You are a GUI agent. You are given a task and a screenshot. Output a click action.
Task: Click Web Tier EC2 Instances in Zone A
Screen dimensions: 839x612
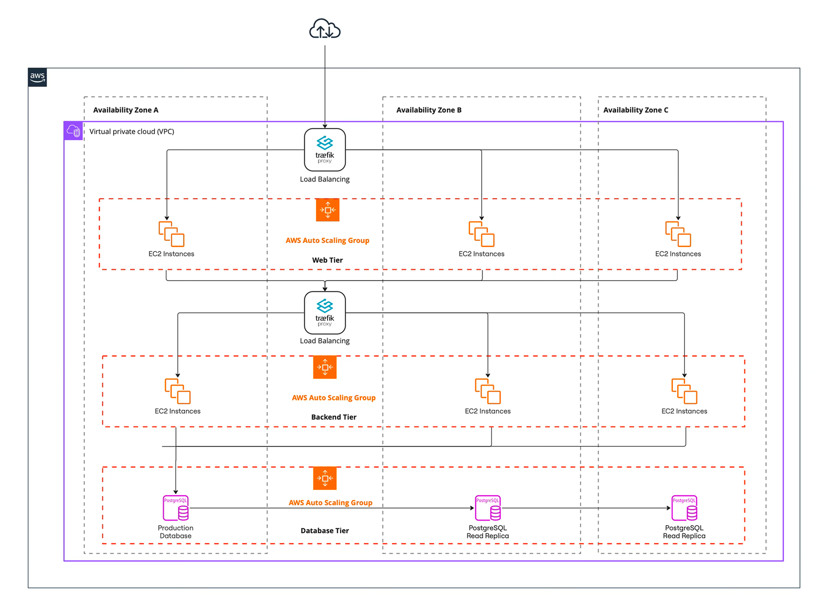pos(171,234)
